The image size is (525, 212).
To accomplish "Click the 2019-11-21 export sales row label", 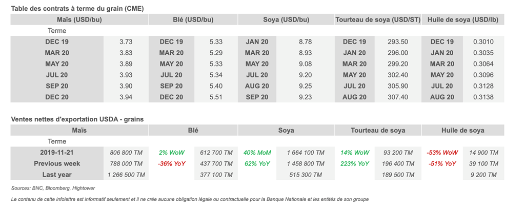I will (57, 153).
